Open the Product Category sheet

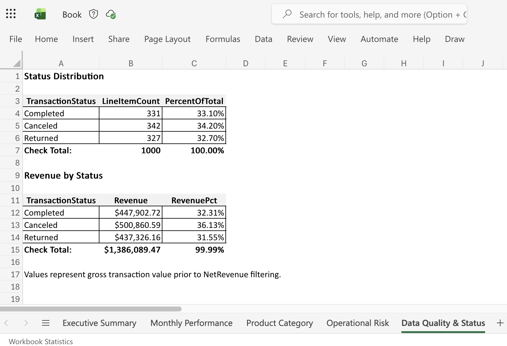[279, 323]
